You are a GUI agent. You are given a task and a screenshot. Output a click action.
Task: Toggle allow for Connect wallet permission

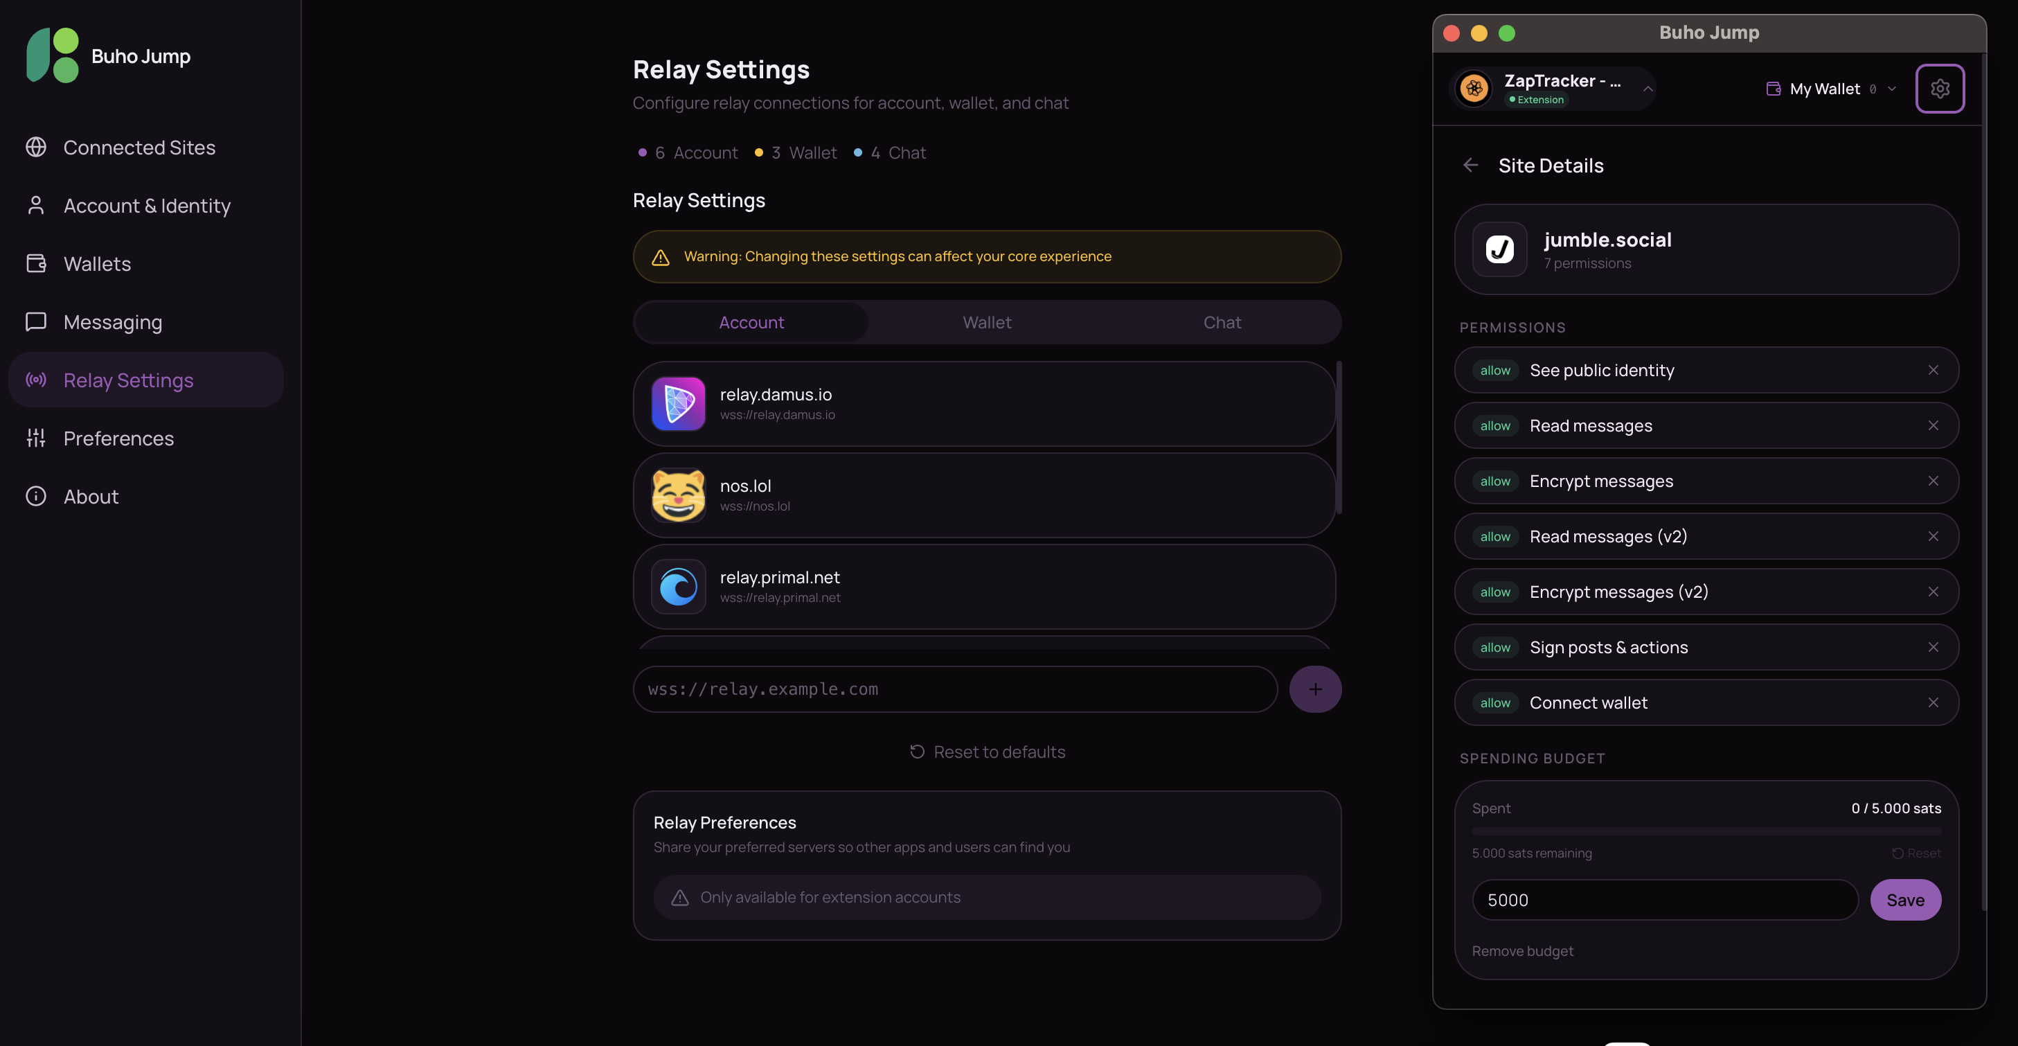coord(1494,703)
